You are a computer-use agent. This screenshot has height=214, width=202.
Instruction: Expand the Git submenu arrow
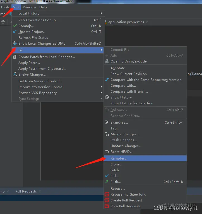pyautogui.click(x=101, y=50)
